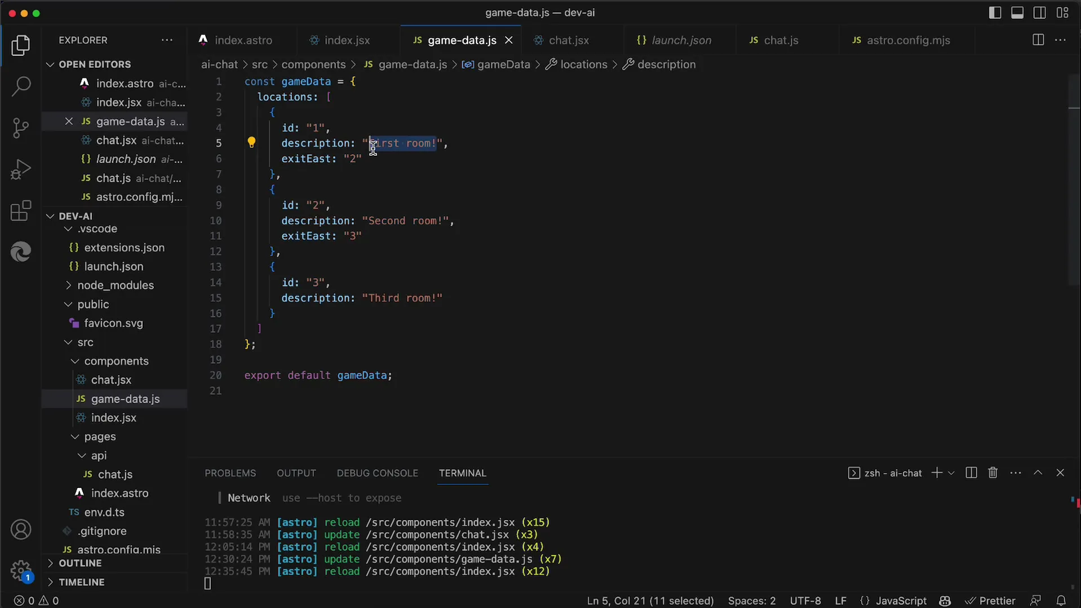Image resolution: width=1081 pixels, height=608 pixels.
Task: Open the Search view in activity bar
Action: 21,86
